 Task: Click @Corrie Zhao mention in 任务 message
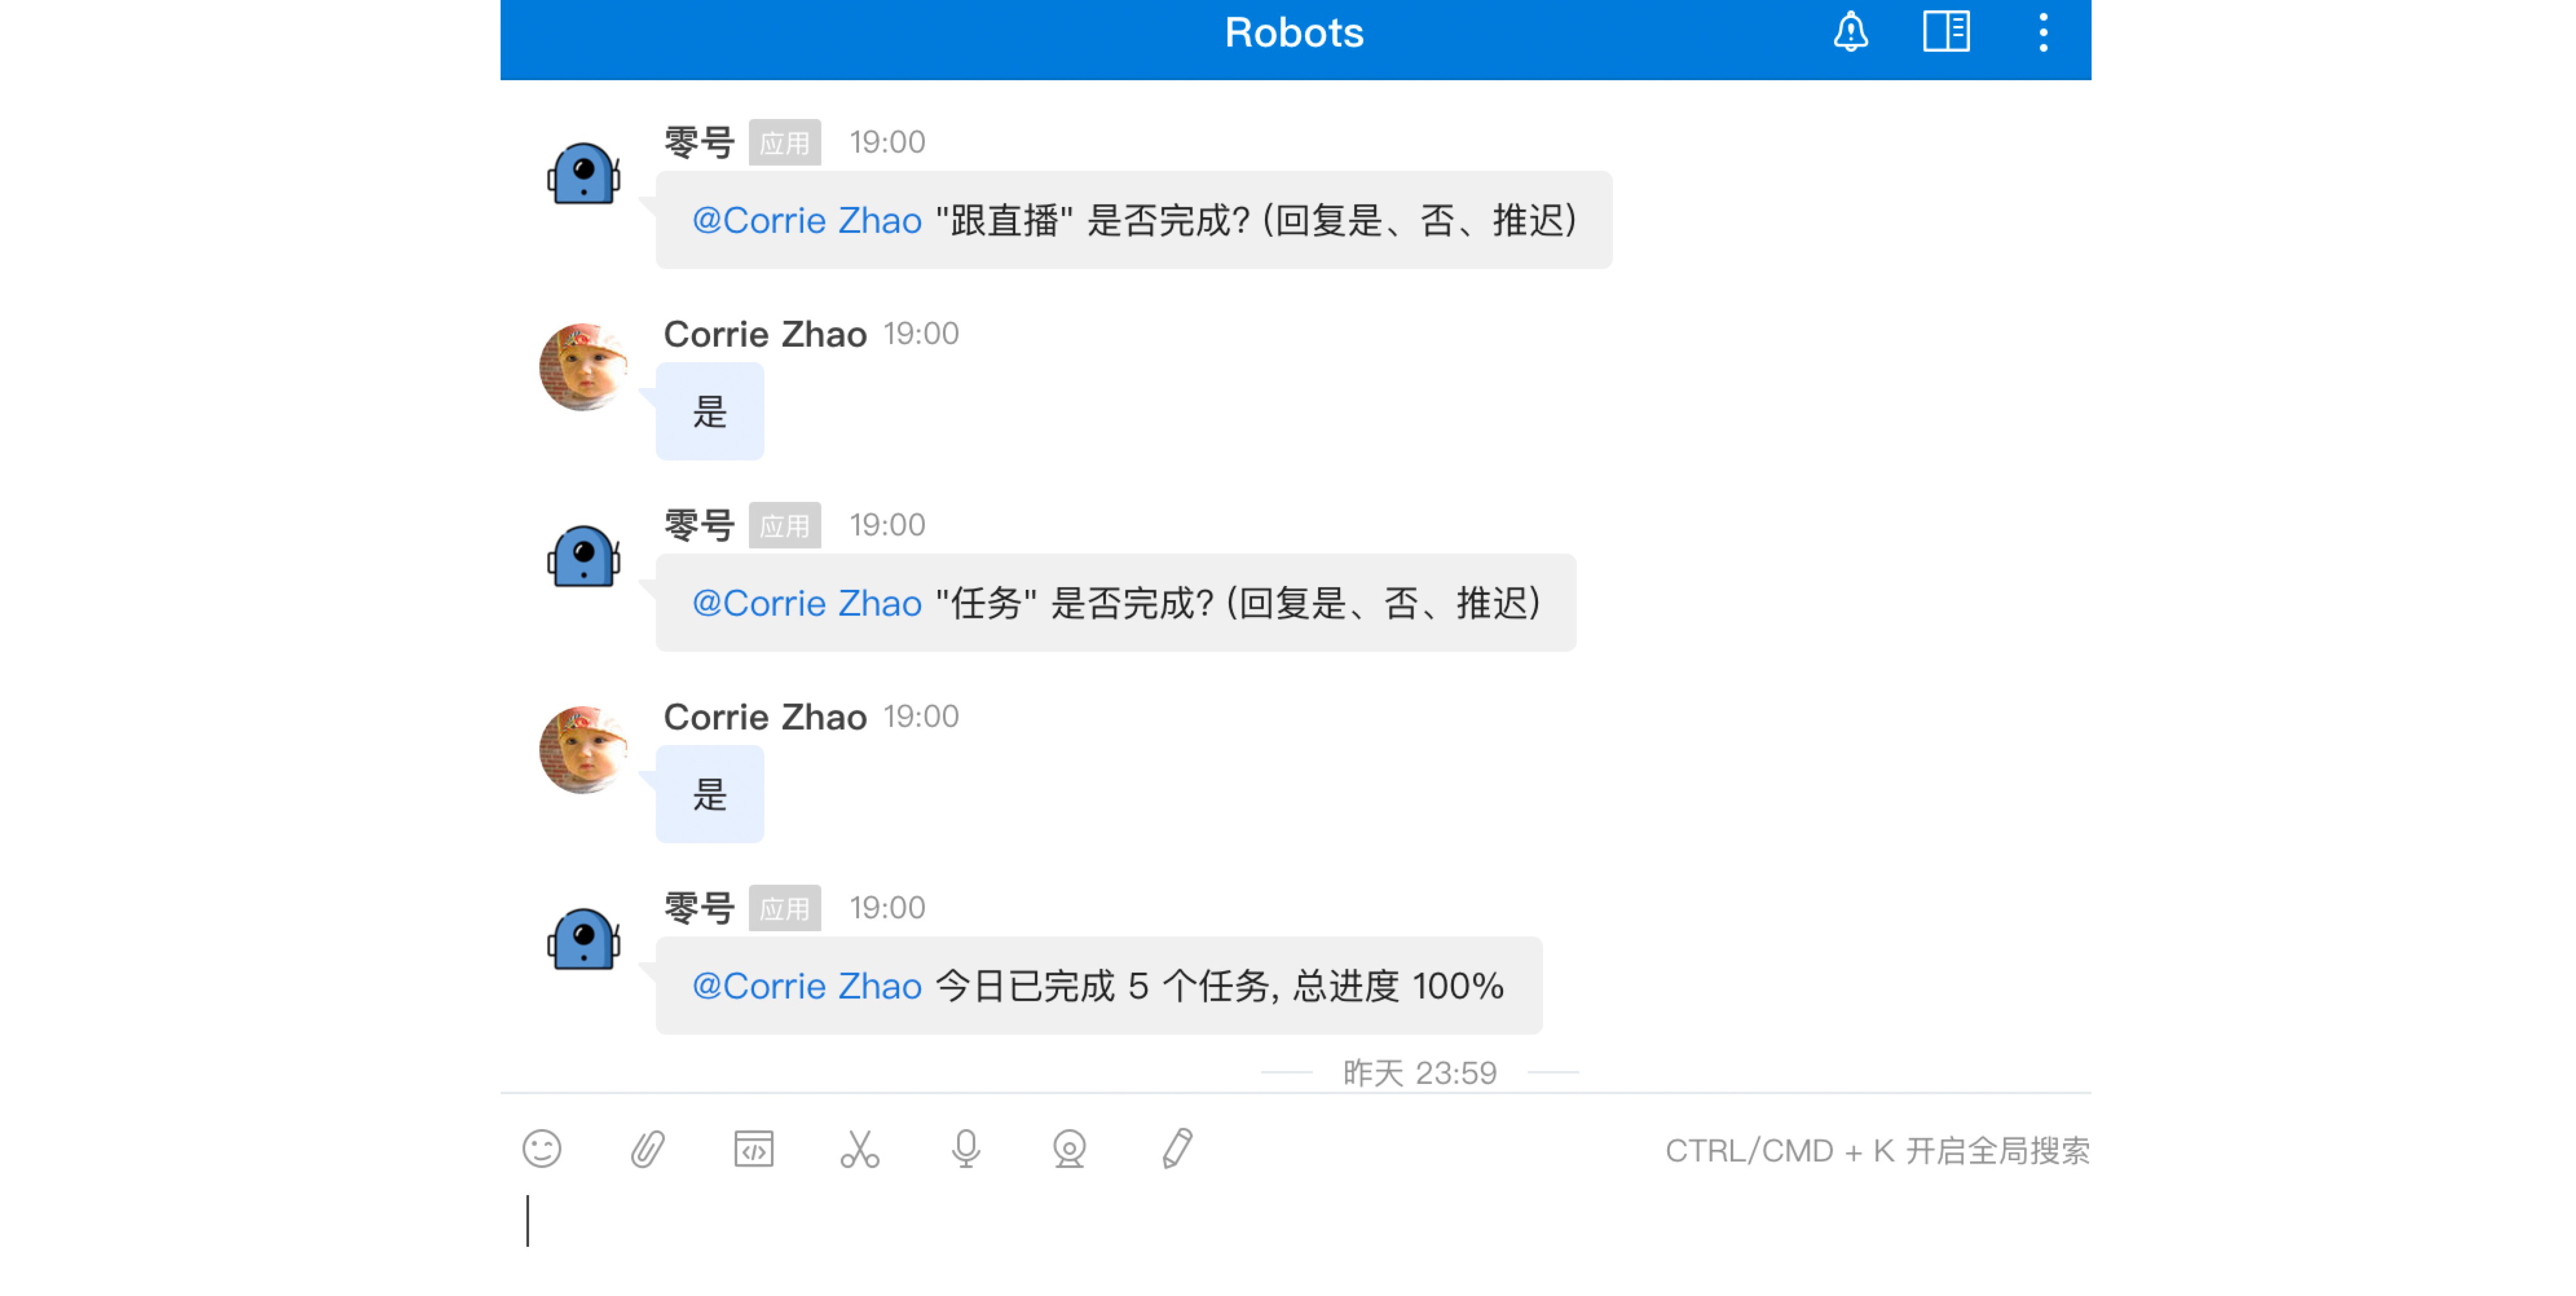click(806, 603)
